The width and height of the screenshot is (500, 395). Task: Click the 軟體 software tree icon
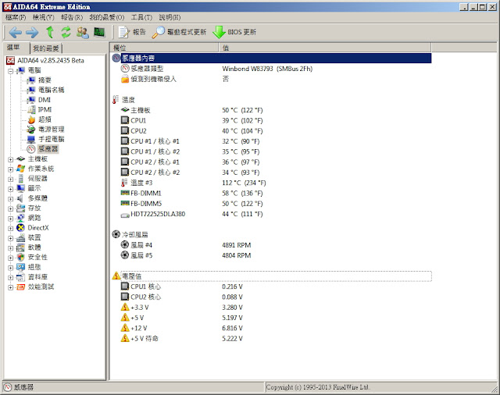click(x=21, y=247)
